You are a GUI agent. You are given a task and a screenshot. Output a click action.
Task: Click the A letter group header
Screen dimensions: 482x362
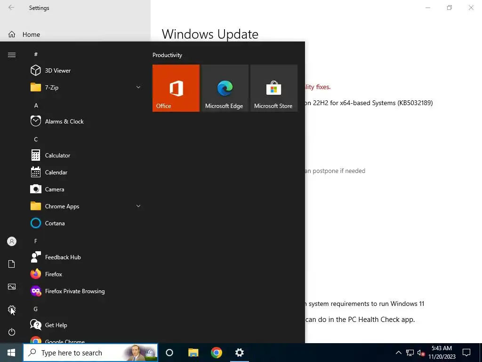coord(36,105)
